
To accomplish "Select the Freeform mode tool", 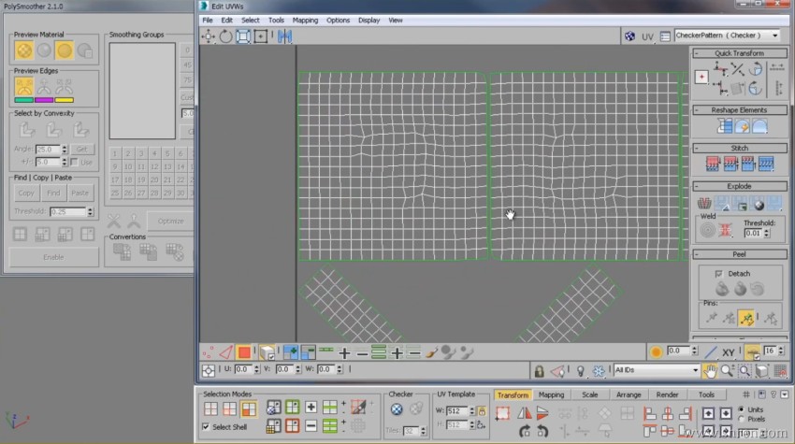I will point(261,36).
